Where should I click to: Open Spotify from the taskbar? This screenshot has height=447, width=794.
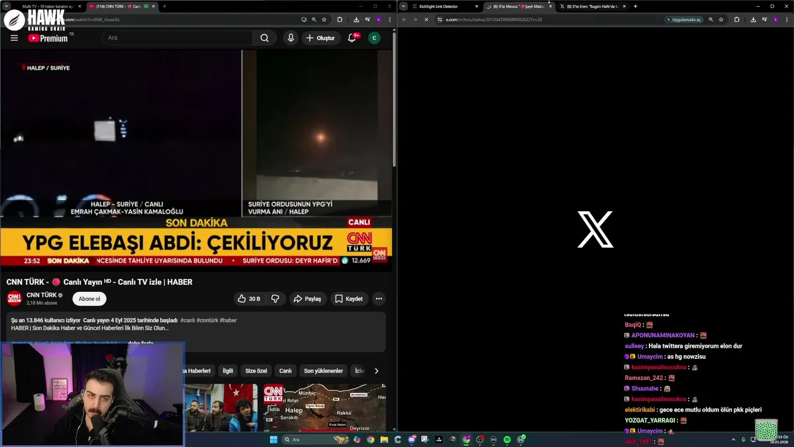[507, 440]
